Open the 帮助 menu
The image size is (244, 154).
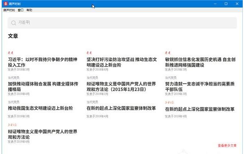29,10
